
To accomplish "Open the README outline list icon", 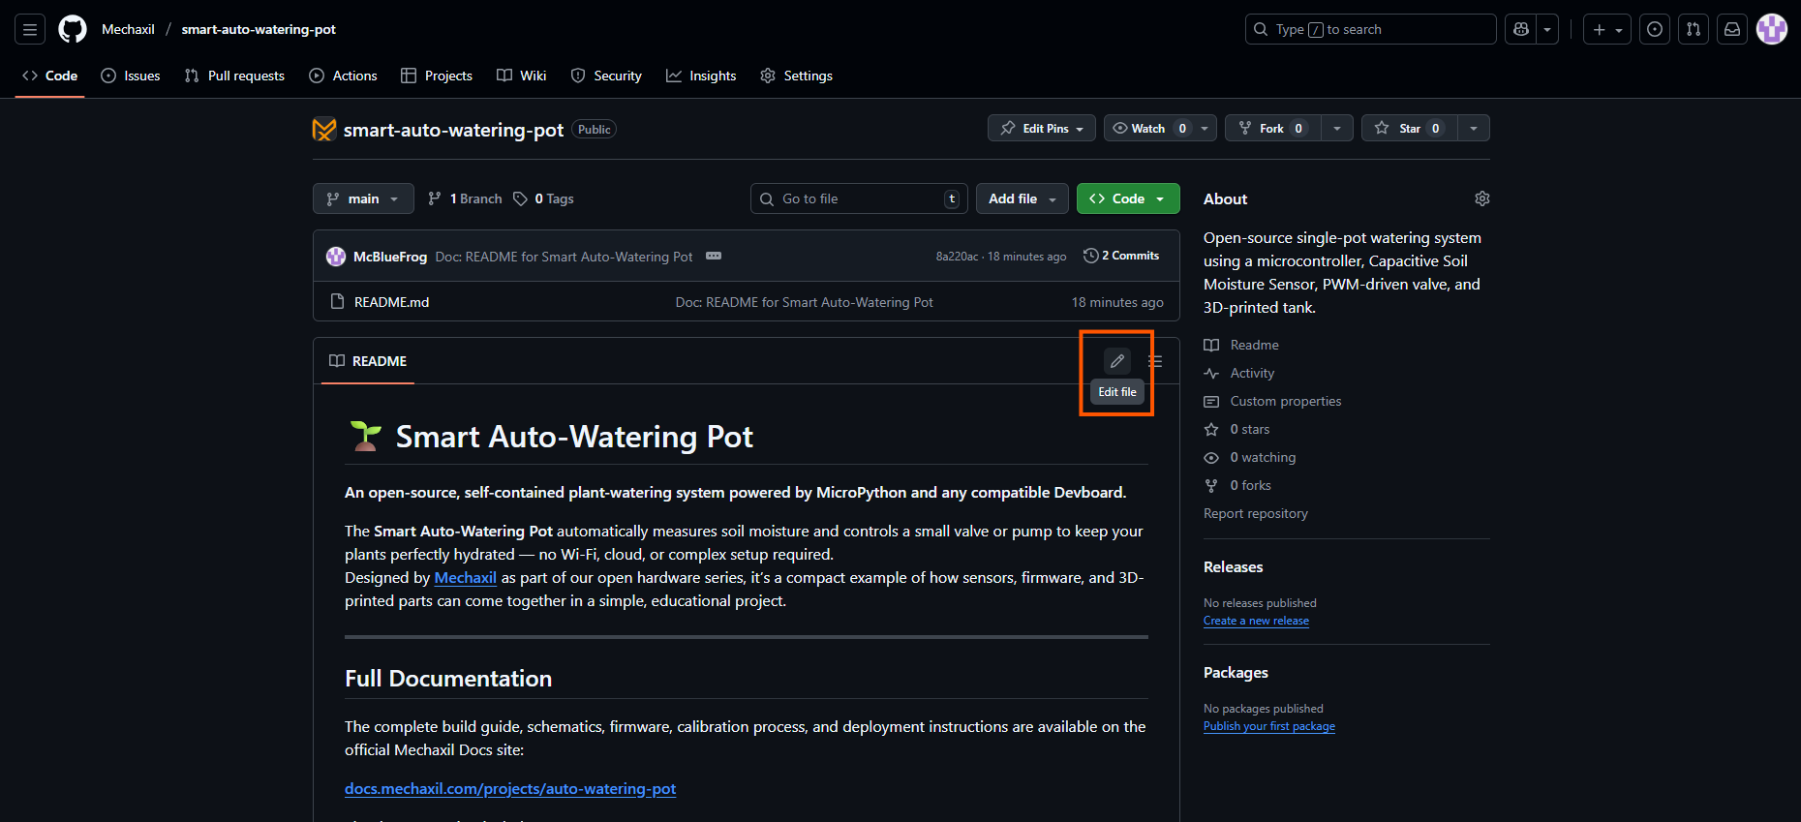I will [1155, 361].
